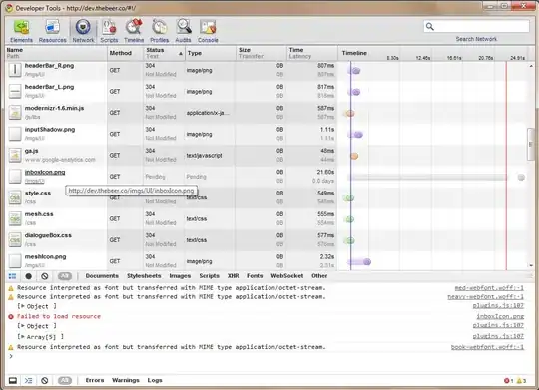539x390 pixels.
Task: Click the Timeline column header
Action: click(354, 53)
